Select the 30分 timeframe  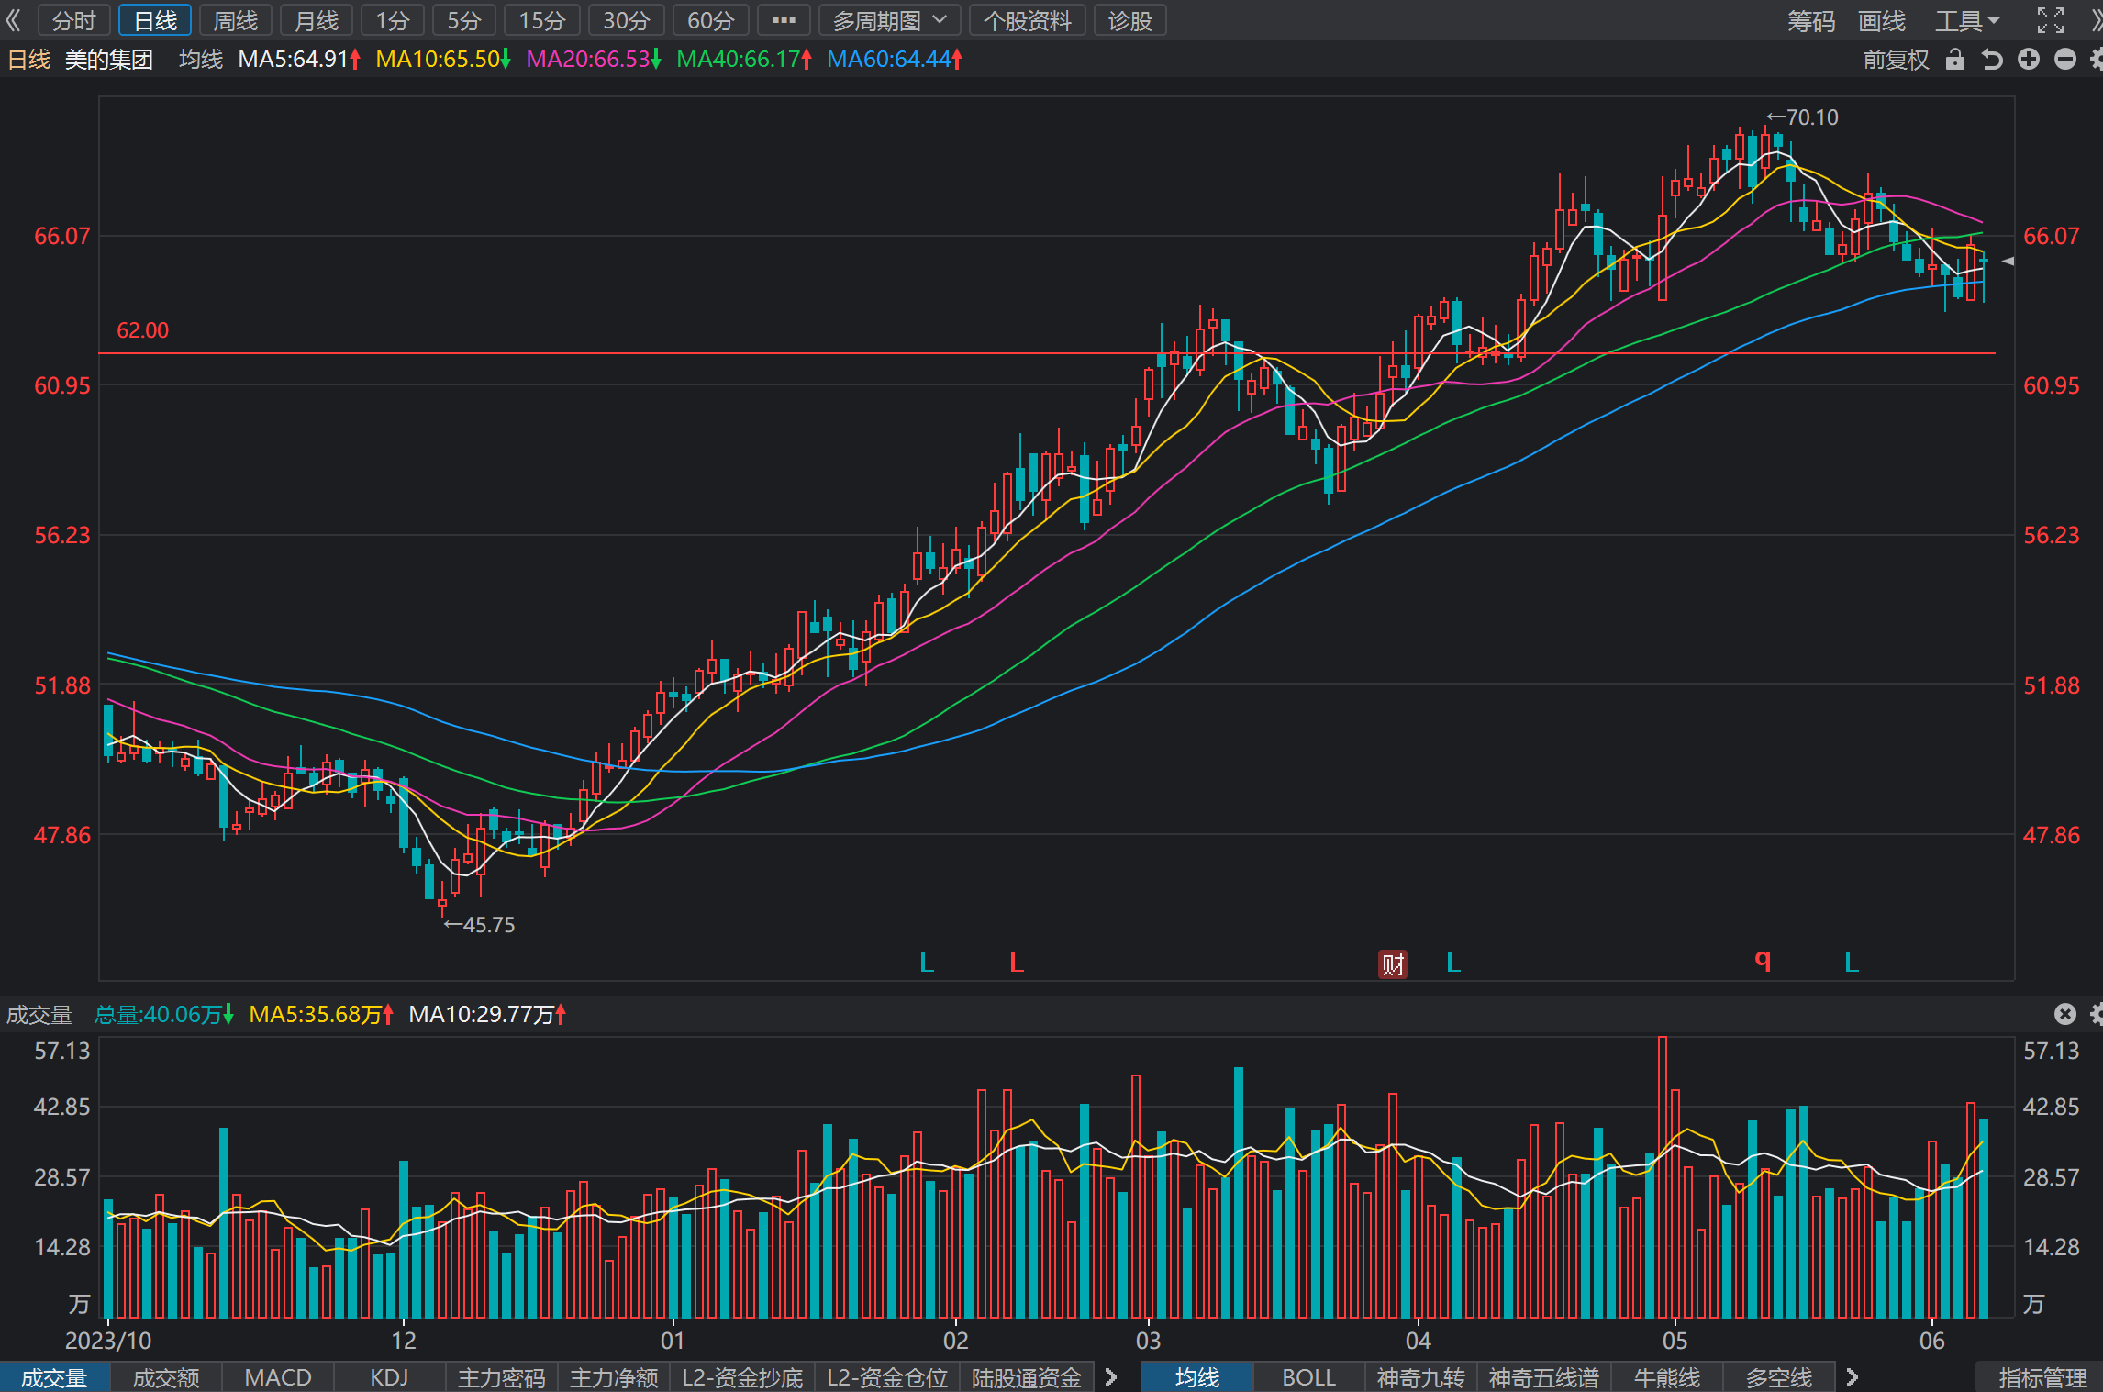(x=627, y=20)
